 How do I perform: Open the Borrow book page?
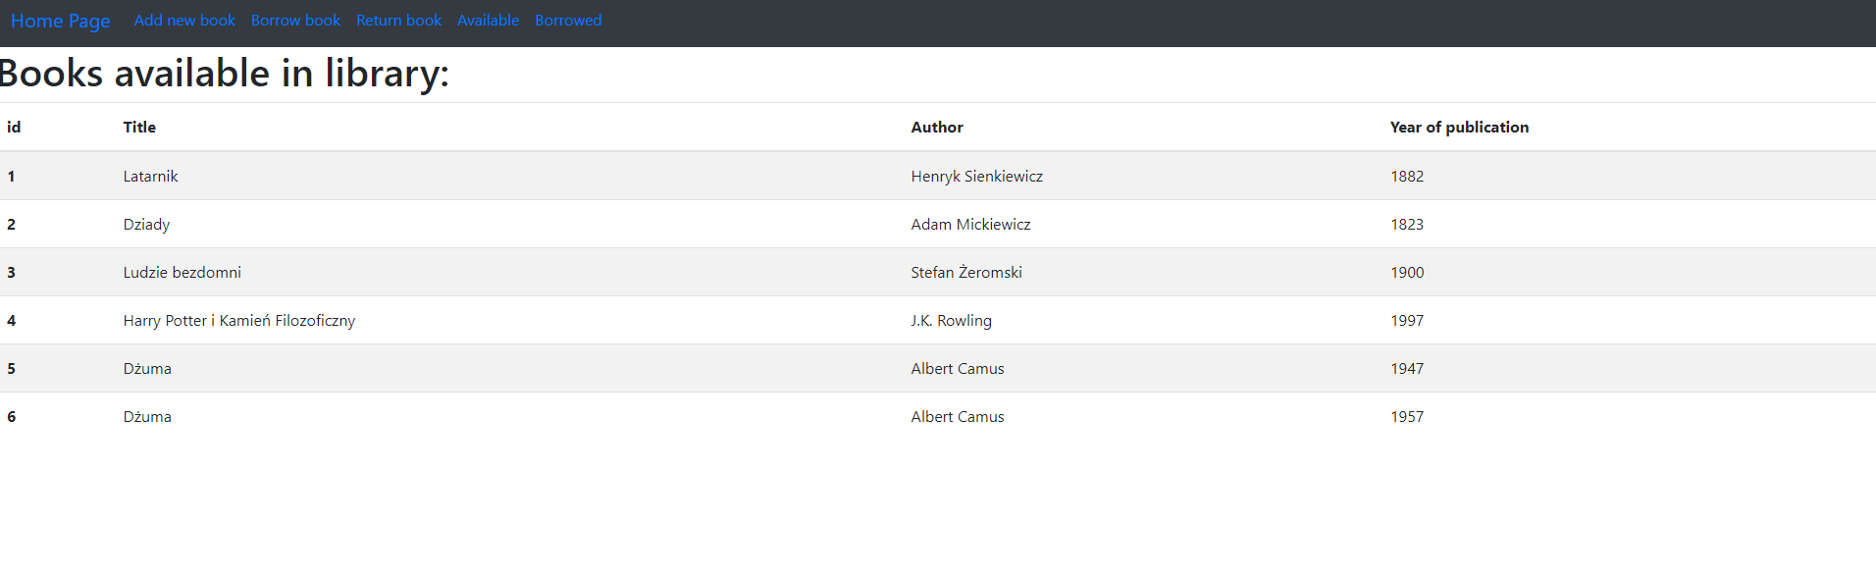(x=295, y=20)
